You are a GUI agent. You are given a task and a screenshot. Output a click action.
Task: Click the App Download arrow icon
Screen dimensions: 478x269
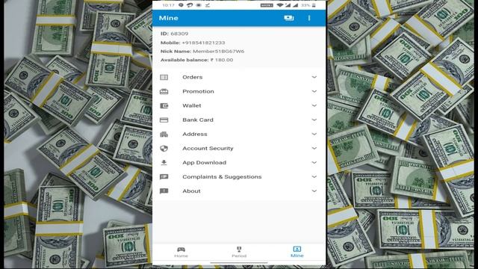coord(164,163)
